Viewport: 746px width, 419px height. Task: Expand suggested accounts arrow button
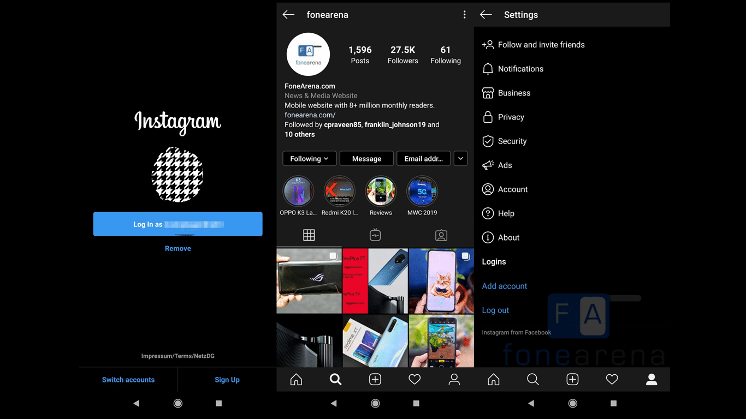click(x=460, y=159)
